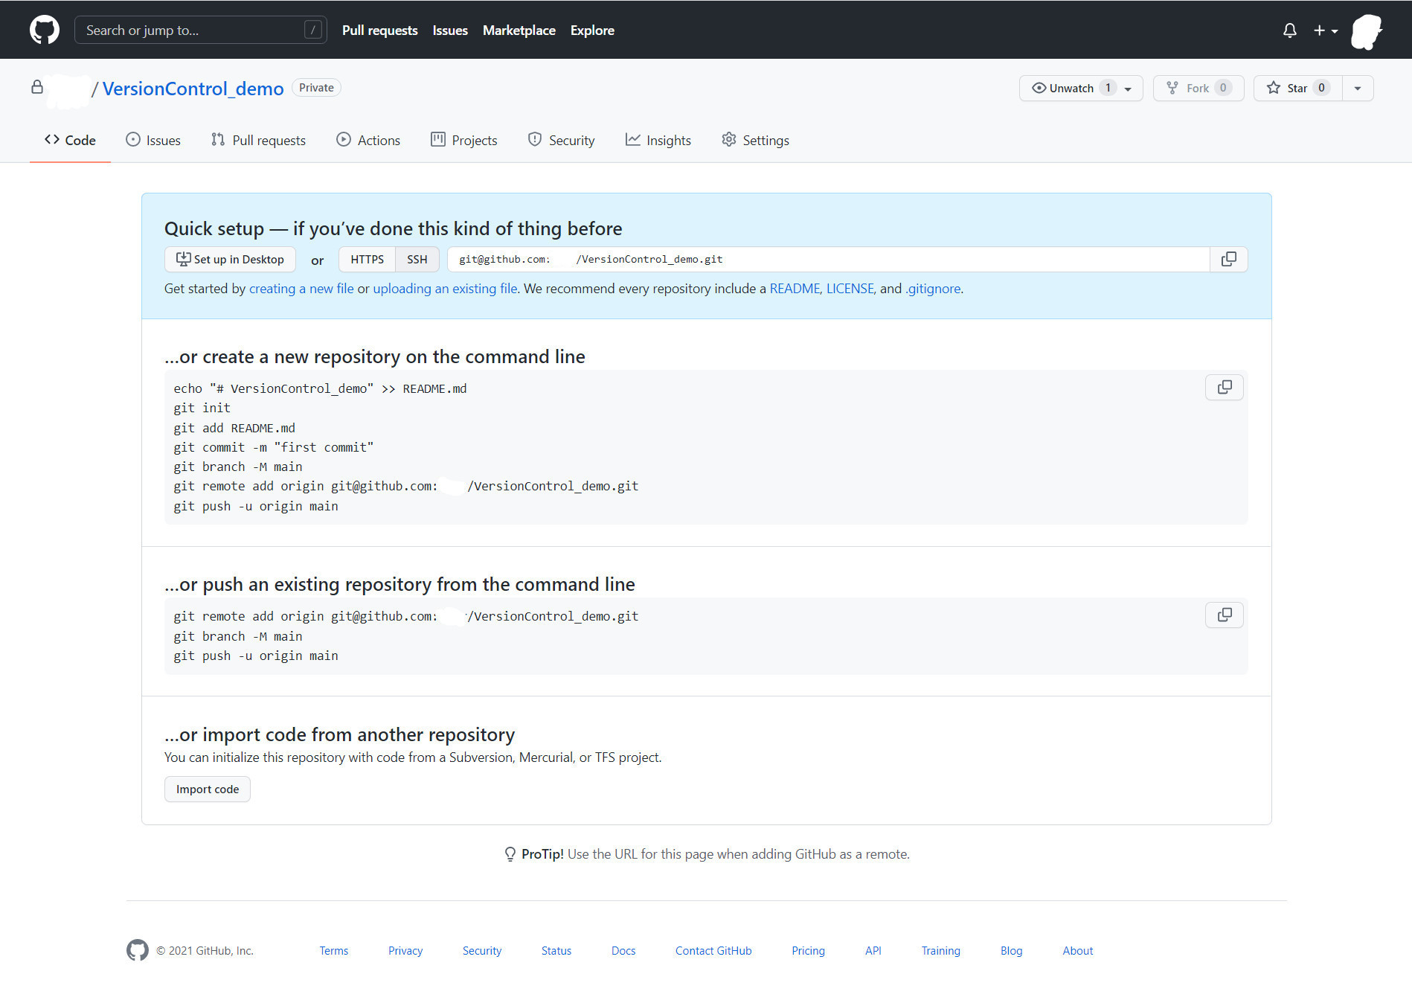Open the Projects tab
The image size is (1412, 1006).
click(464, 140)
